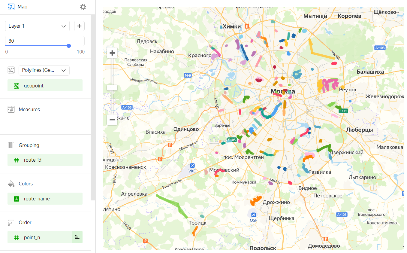Toggle sort direction on the point_n field
407x253 pixels.
77,237
